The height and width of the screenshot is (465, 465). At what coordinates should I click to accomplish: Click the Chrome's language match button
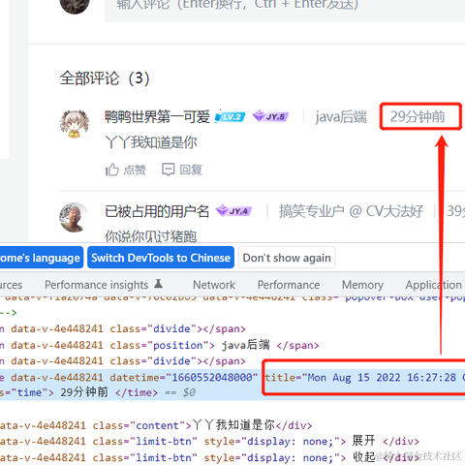point(42,258)
